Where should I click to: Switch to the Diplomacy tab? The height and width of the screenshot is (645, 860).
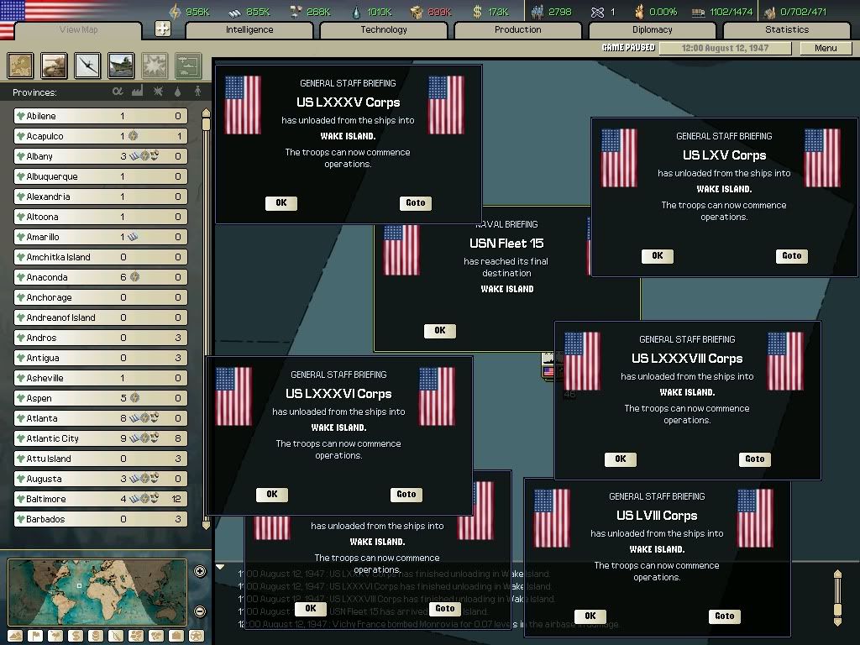click(x=653, y=29)
